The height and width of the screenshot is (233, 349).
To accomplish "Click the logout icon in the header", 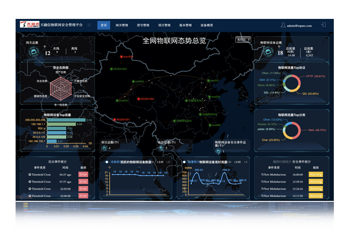I will [x=324, y=25].
